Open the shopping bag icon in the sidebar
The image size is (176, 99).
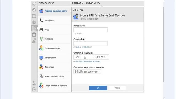tap(34, 34)
